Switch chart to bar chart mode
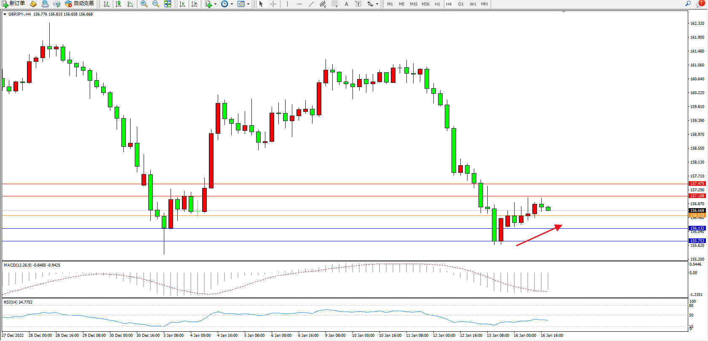The height and width of the screenshot is (341, 708). click(x=107, y=4)
